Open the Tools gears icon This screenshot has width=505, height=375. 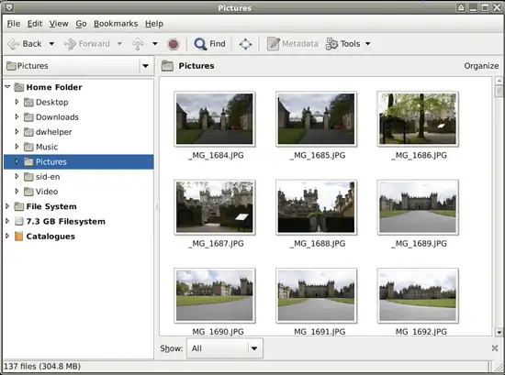[331, 44]
